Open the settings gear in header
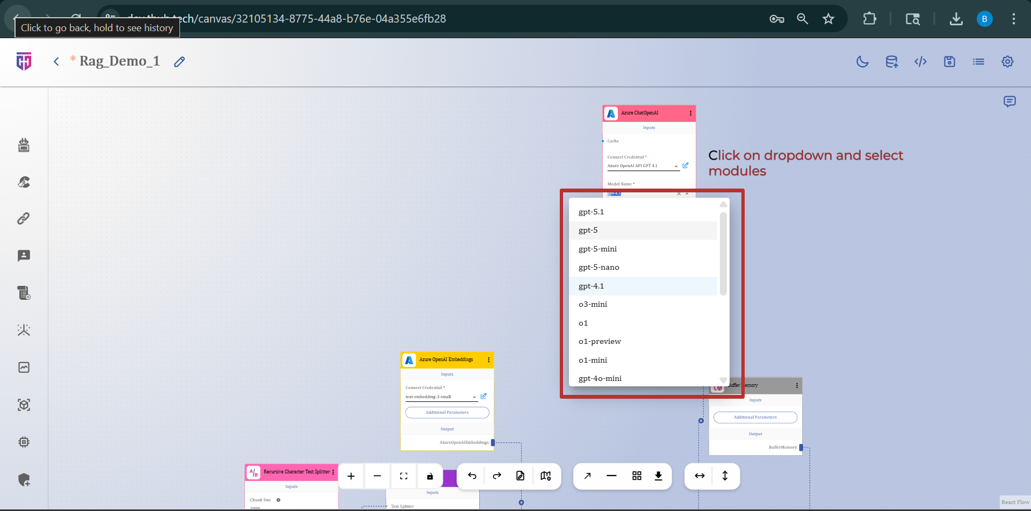The height and width of the screenshot is (511, 1031). (1007, 62)
